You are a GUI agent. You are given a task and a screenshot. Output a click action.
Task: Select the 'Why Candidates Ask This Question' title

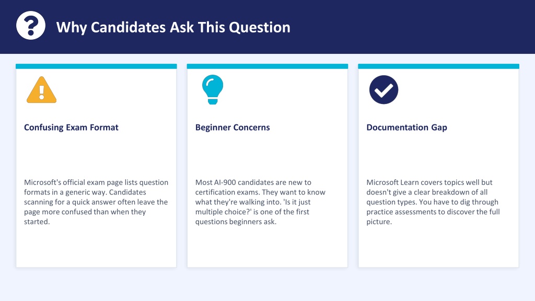coord(173,27)
